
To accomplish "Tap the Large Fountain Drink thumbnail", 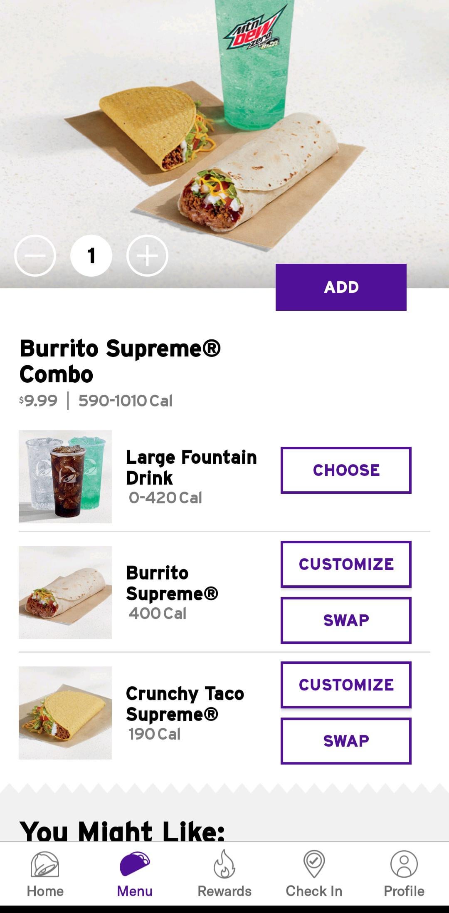I will coord(65,476).
